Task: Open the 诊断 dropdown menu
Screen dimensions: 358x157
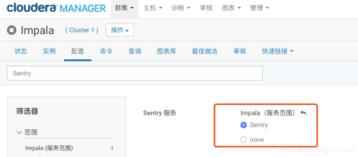Action: (x=181, y=8)
